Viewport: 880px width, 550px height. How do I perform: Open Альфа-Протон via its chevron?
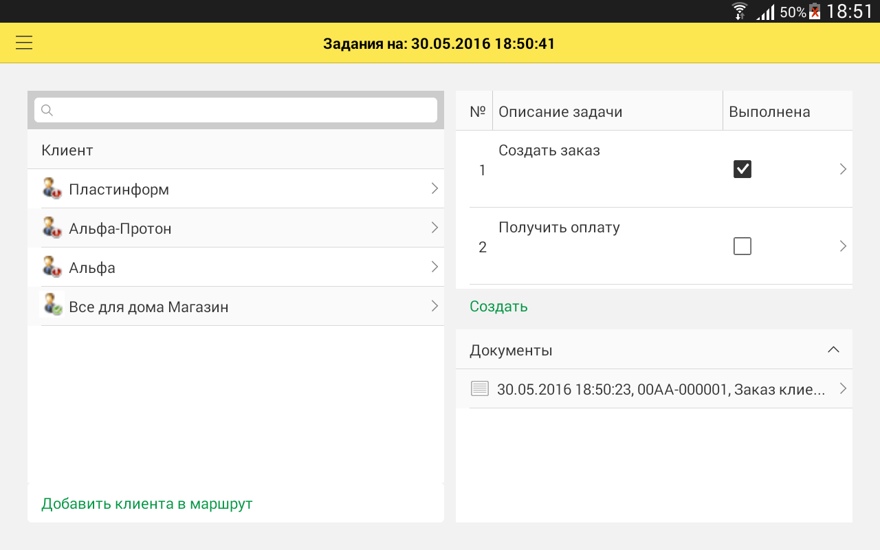[434, 228]
